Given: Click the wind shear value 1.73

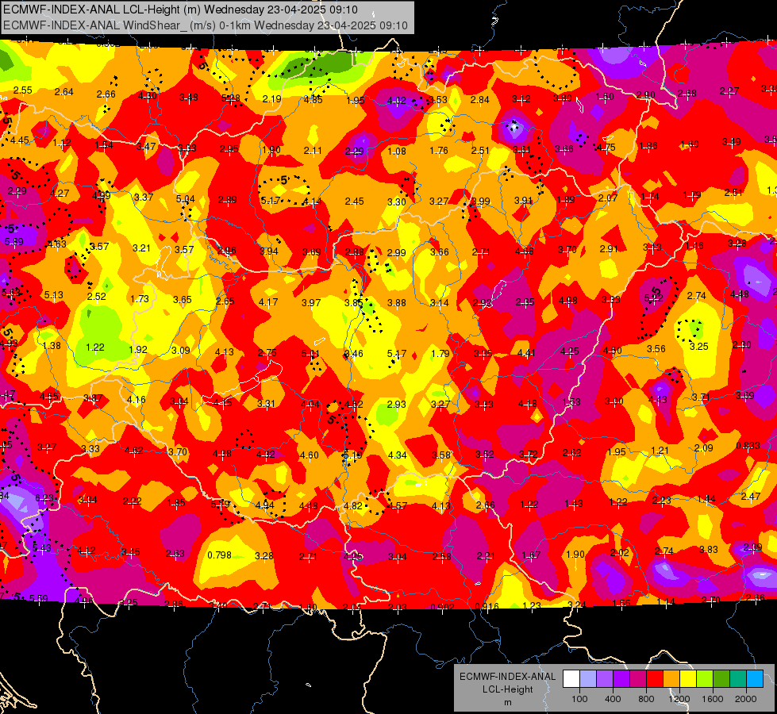Looking at the screenshot, I should click(x=140, y=299).
